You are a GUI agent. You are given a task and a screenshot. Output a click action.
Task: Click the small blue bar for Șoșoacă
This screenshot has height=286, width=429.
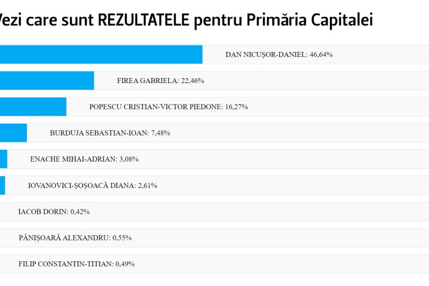pyautogui.click(x=3, y=185)
